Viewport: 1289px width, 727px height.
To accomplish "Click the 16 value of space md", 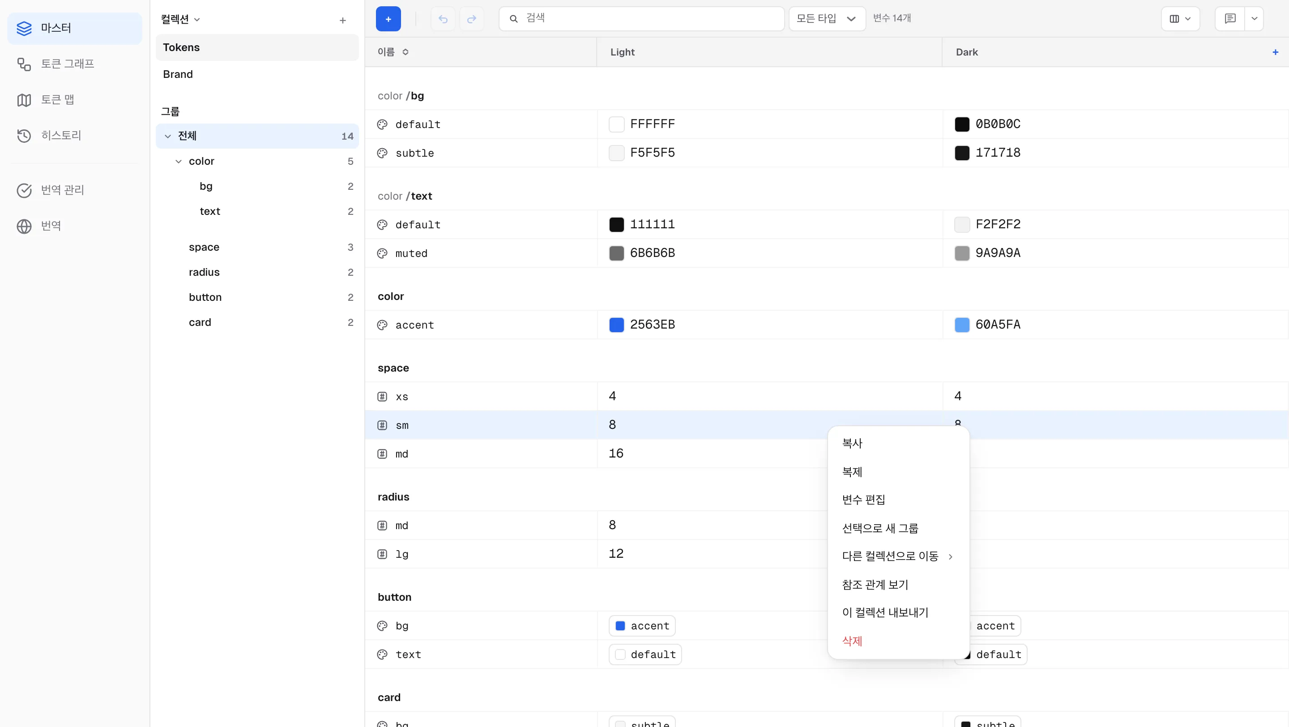I will [x=616, y=454].
